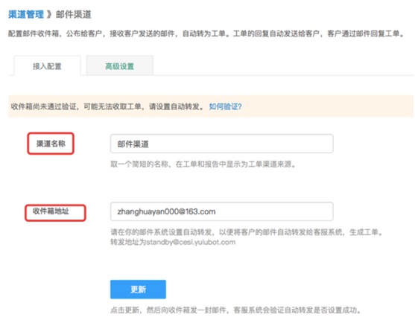Focus the 收件箱地址 email input
Screen dimensions: 415x329
[221, 211]
